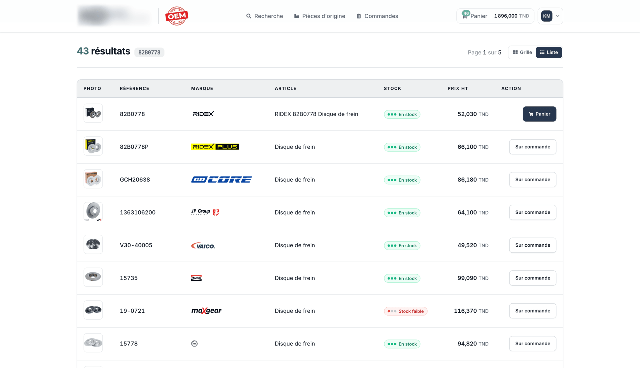Add RIDEX 82B0778 to Panier
Image resolution: width=640 pixels, height=368 pixels.
pos(539,114)
